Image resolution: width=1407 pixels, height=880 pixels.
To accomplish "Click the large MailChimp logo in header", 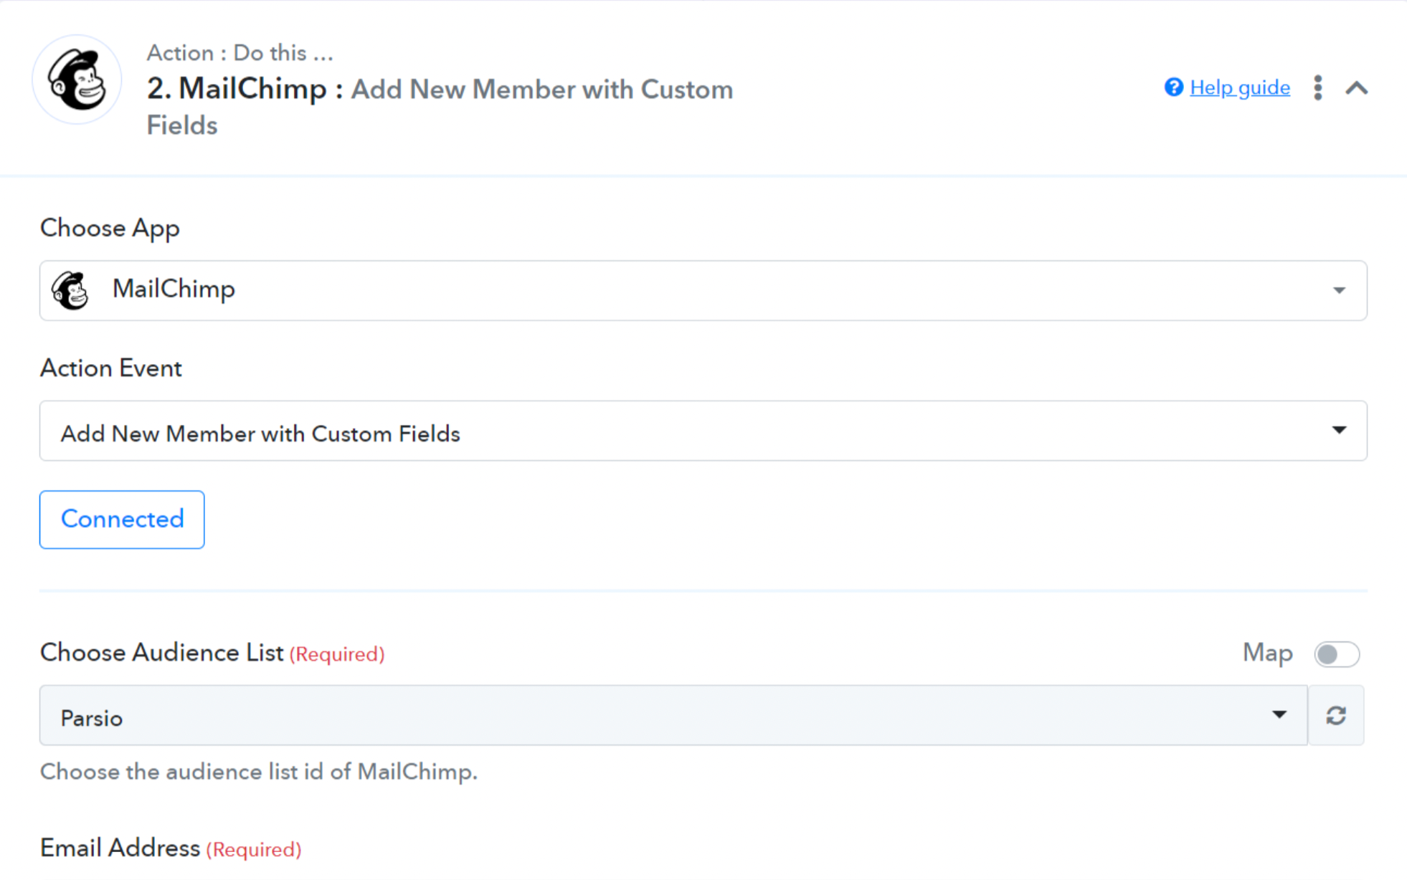I will pyautogui.click(x=77, y=80).
